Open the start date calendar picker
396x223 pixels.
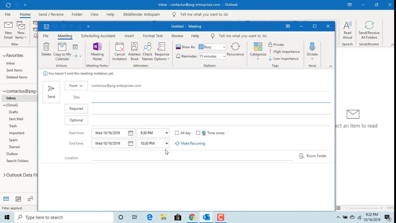click(x=131, y=133)
